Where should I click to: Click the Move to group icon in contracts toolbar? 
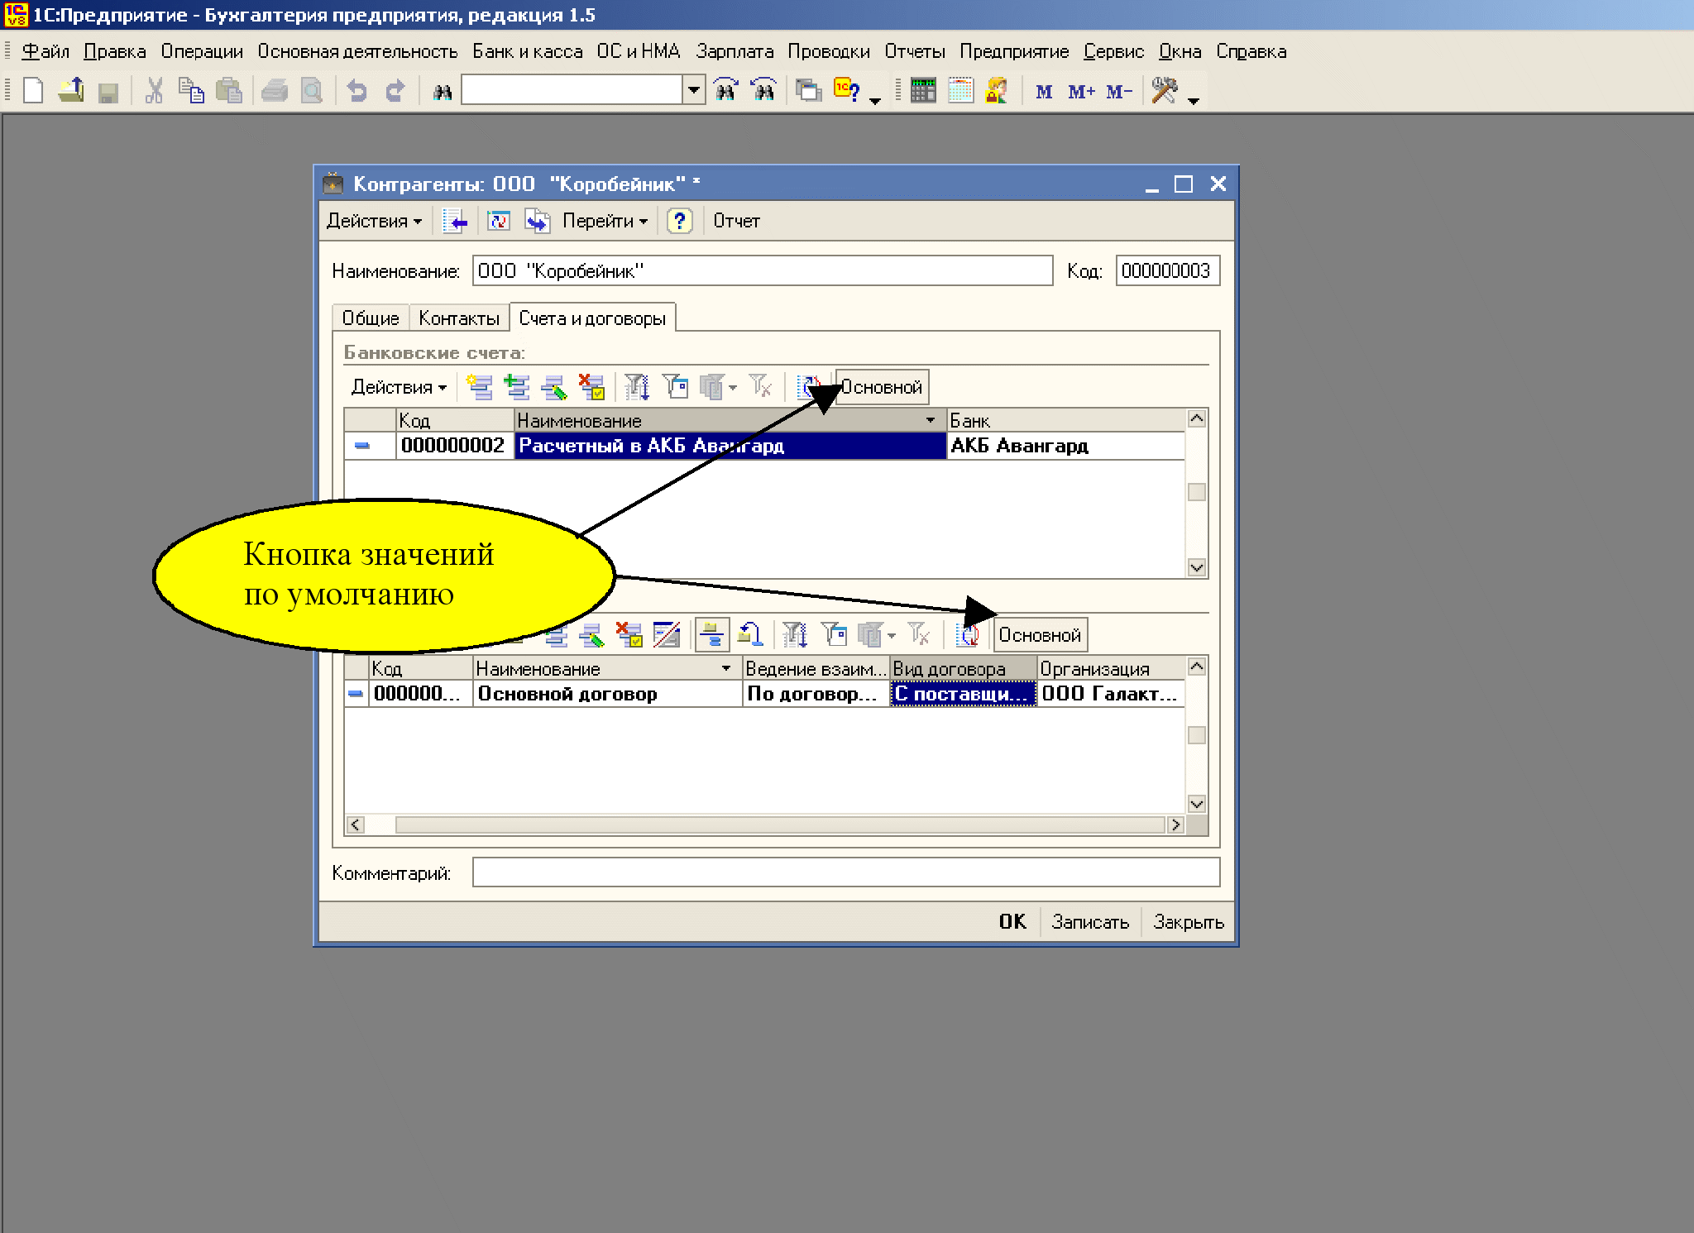pyautogui.click(x=749, y=634)
